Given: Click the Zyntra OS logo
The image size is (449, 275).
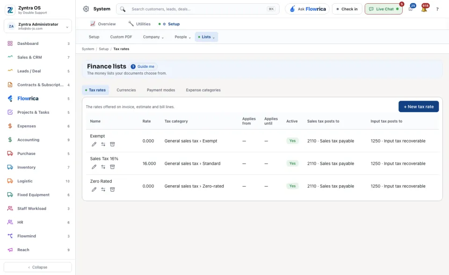Looking at the screenshot, I should (x=10, y=10).
